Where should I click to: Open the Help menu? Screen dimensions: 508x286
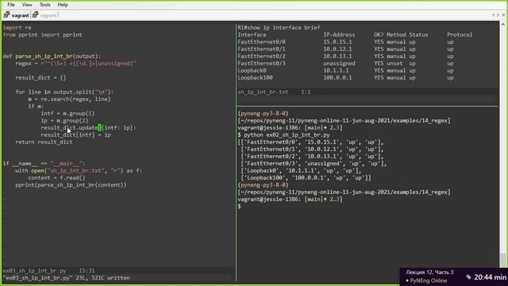[x=63, y=5]
